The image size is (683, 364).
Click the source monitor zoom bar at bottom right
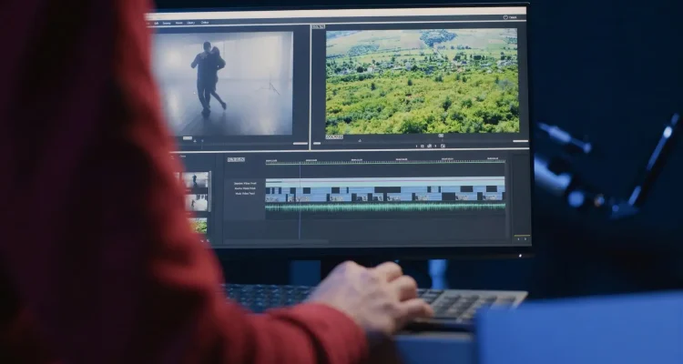click(x=301, y=143)
